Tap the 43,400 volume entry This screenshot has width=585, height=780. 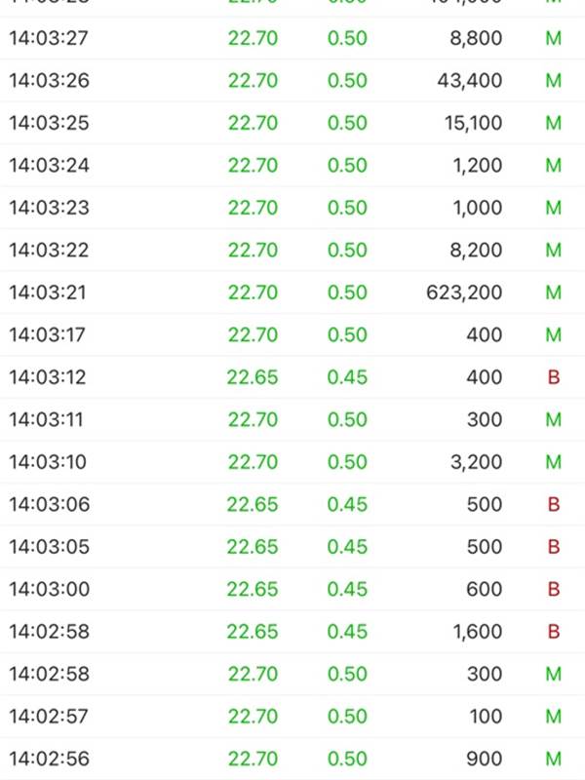tap(470, 81)
